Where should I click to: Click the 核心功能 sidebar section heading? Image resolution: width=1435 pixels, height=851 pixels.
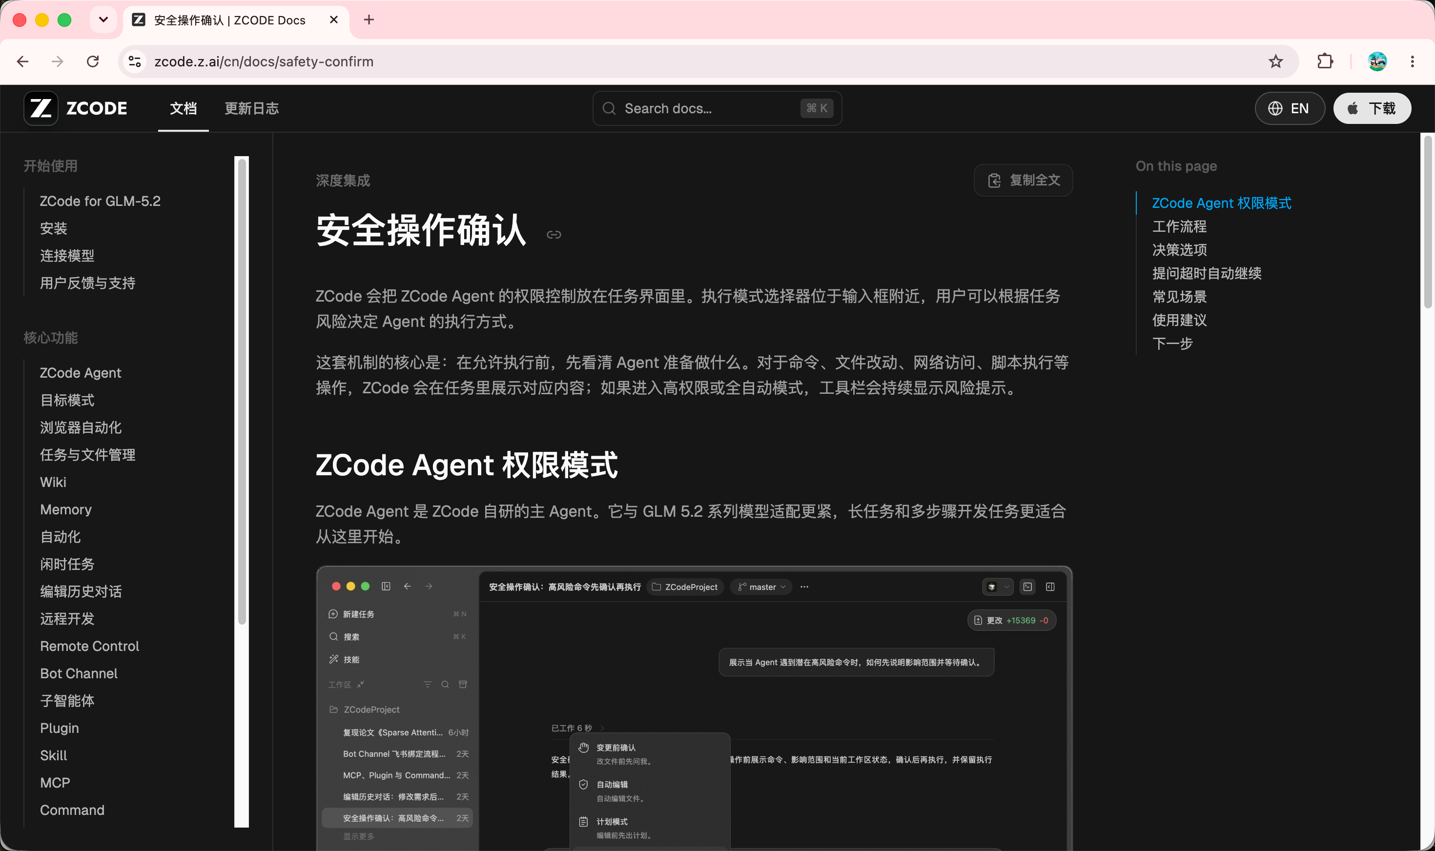point(50,338)
